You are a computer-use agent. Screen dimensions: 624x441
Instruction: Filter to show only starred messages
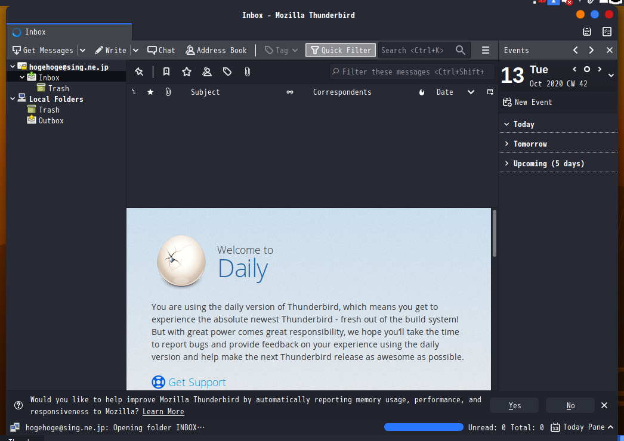point(187,72)
